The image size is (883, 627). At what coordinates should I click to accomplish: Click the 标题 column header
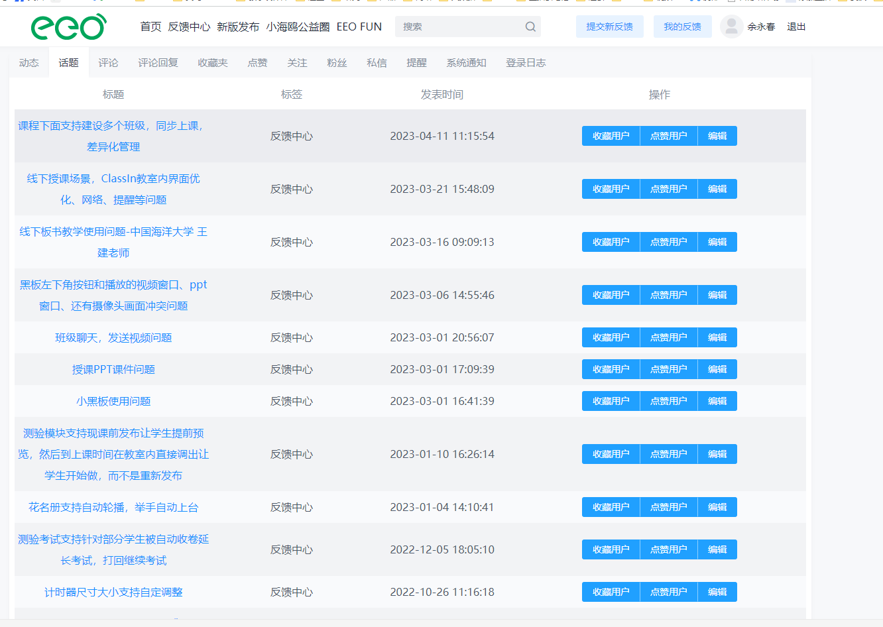[x=113, y=95]
